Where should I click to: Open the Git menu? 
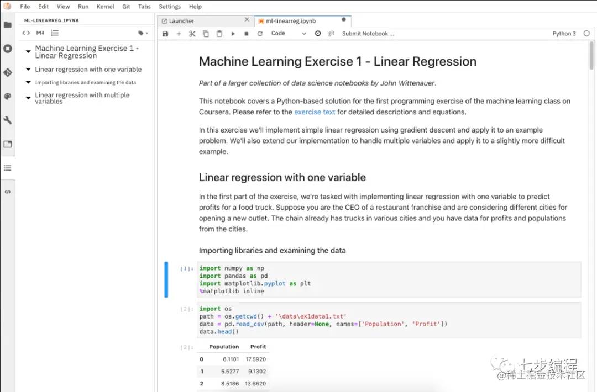point(126,7)
